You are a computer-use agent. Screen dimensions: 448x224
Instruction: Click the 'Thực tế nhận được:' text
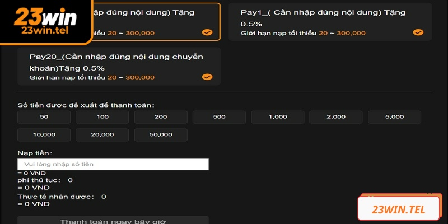point(55,197)
